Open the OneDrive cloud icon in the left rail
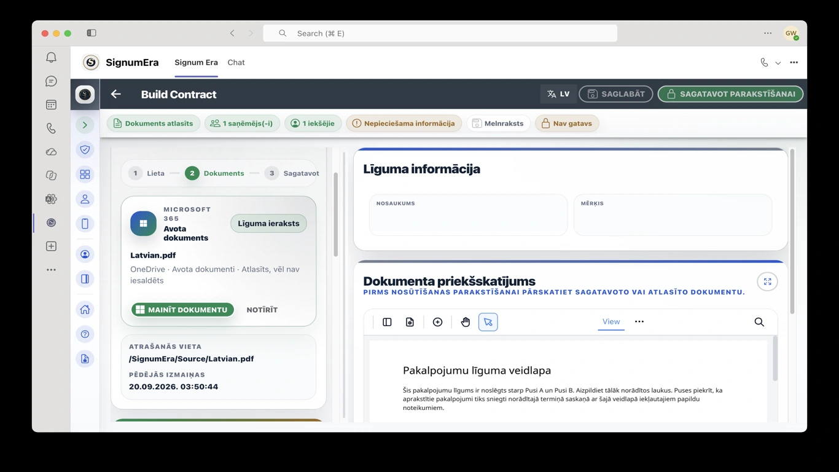This screenshot has width=839, height=472. [x=51, y=152]
